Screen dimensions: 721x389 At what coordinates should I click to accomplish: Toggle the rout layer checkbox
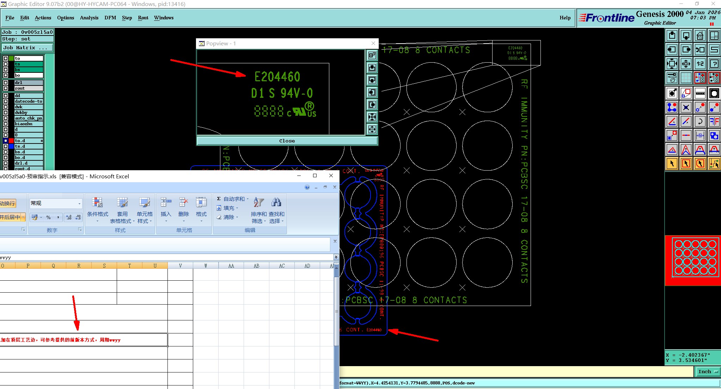6,88
